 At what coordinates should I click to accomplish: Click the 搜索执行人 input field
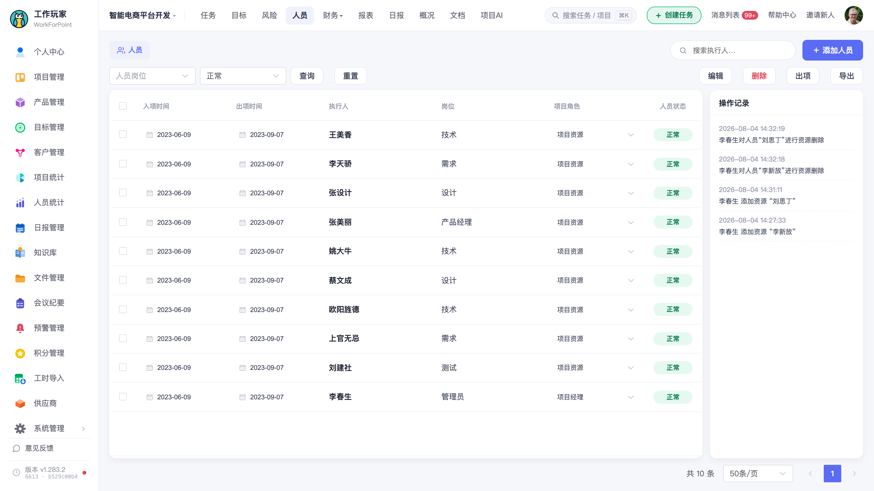coord(733,50)
